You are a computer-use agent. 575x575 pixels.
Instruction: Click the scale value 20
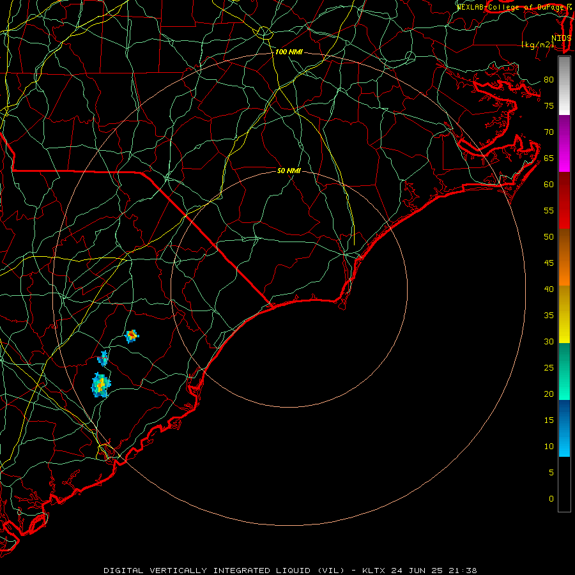549,394
